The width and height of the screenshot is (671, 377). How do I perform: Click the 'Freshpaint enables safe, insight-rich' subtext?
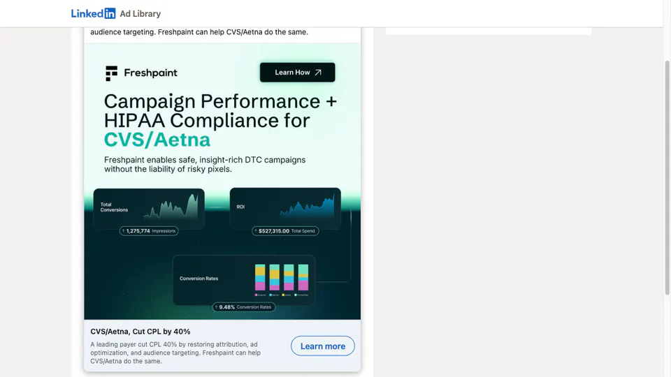click(205, 164)
